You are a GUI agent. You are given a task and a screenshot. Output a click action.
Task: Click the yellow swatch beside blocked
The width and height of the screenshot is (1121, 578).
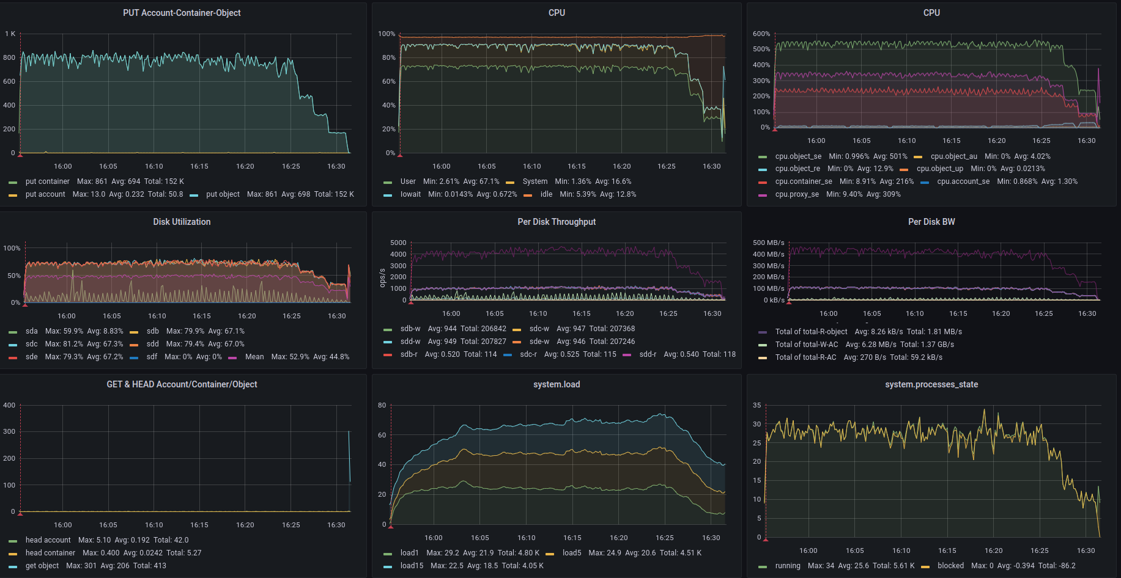[x=925, y=566]
